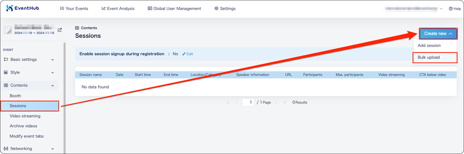Click the Max. participants column header
Screen dimensions: 464x154
349,75
